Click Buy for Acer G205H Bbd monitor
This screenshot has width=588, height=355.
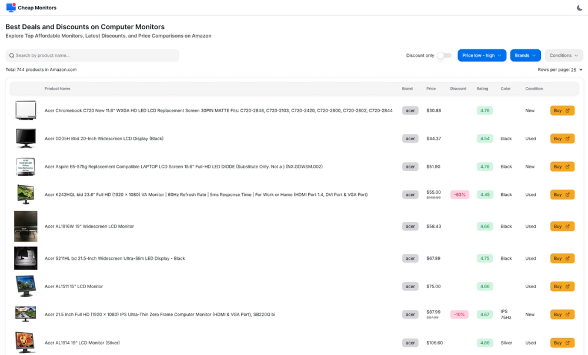tap(562, 138)
